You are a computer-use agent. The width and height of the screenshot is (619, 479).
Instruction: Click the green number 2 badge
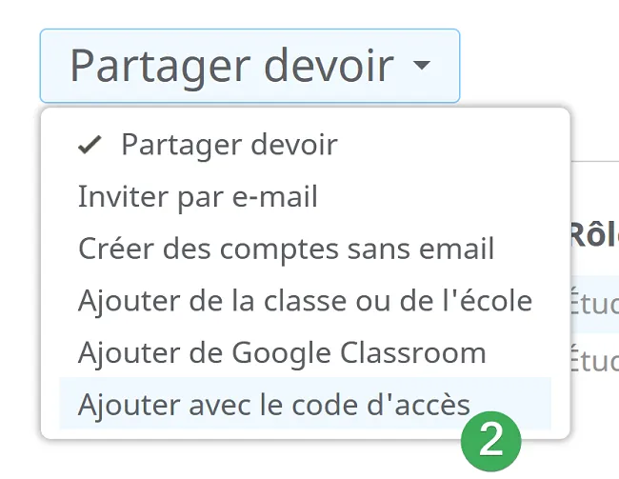click(491, 441)
